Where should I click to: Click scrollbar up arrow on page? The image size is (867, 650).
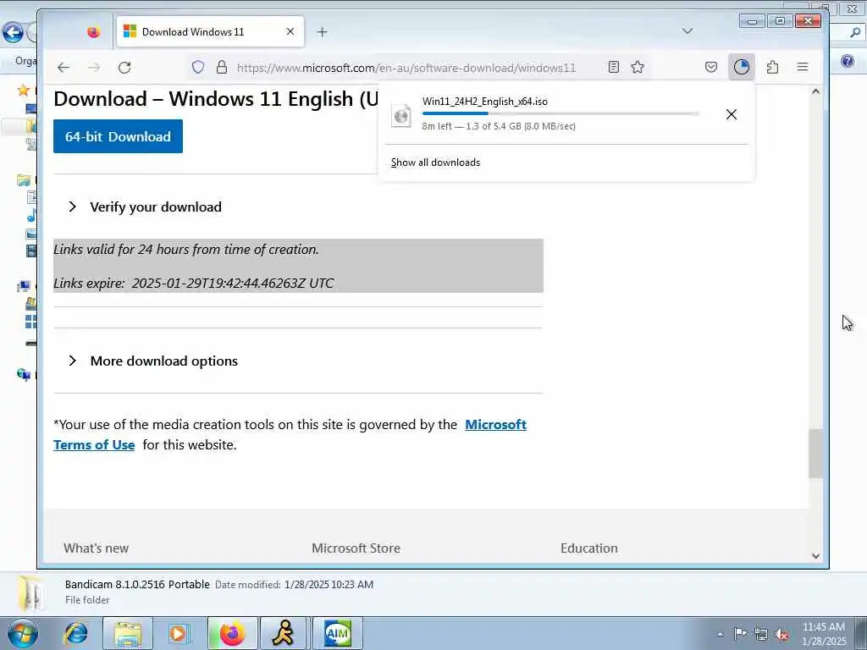point(815,91)
